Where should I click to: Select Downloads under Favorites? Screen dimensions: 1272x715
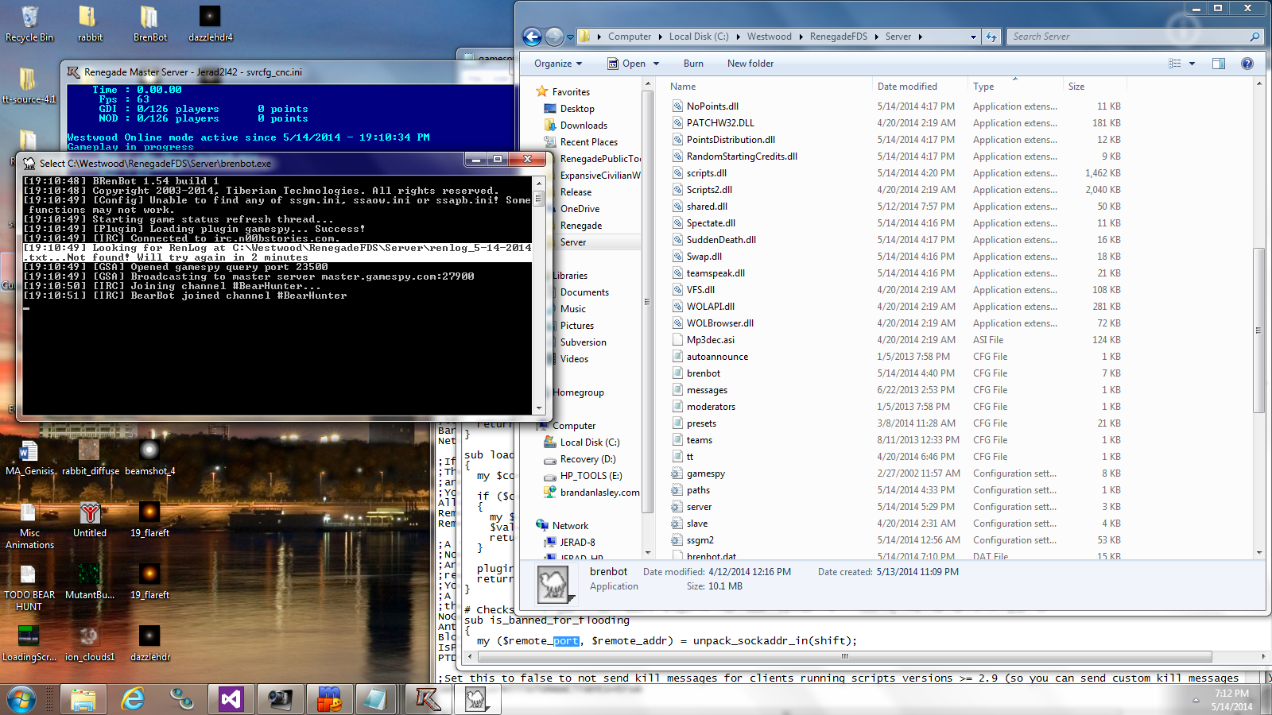click(584, 126)
